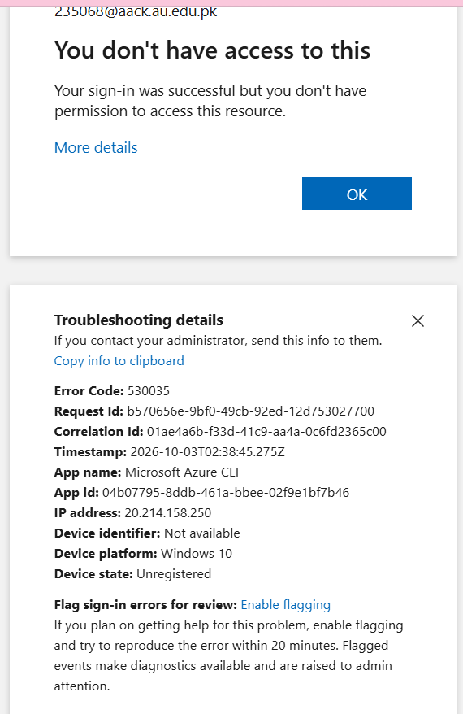This screenshot has width=463, height=714.
Task: Click Copy info to clipboard
Action: [x=119, y=360]
